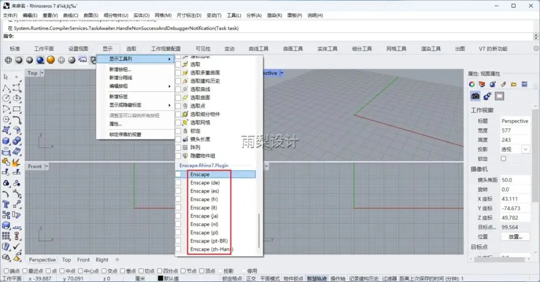Image resolution: width=540 pixels, height=282 pixels.
Task: Toggle 正交 ortho mode in status bar
Action: (251, 278)
